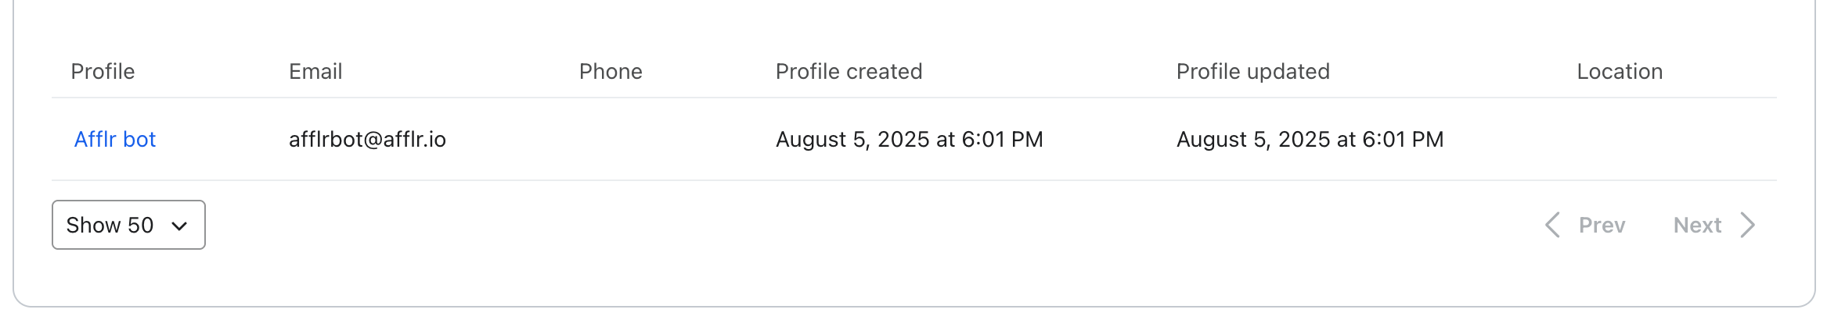Sort by the Profile created header
The image size is (1827, 320).
pos(849,72)
